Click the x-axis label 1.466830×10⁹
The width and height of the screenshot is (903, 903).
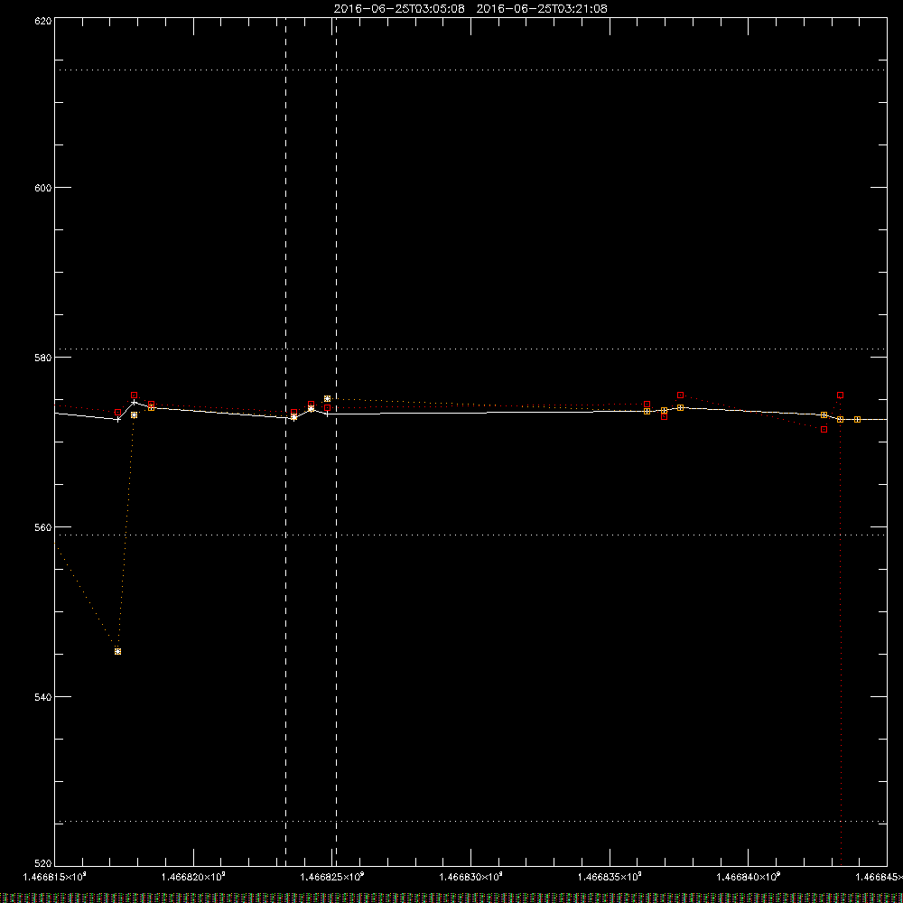tap(471, 877)
